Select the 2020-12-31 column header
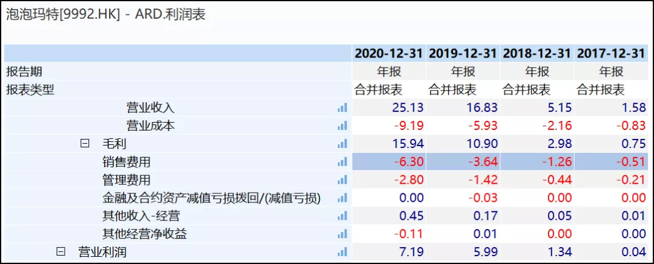 [389, 53]
